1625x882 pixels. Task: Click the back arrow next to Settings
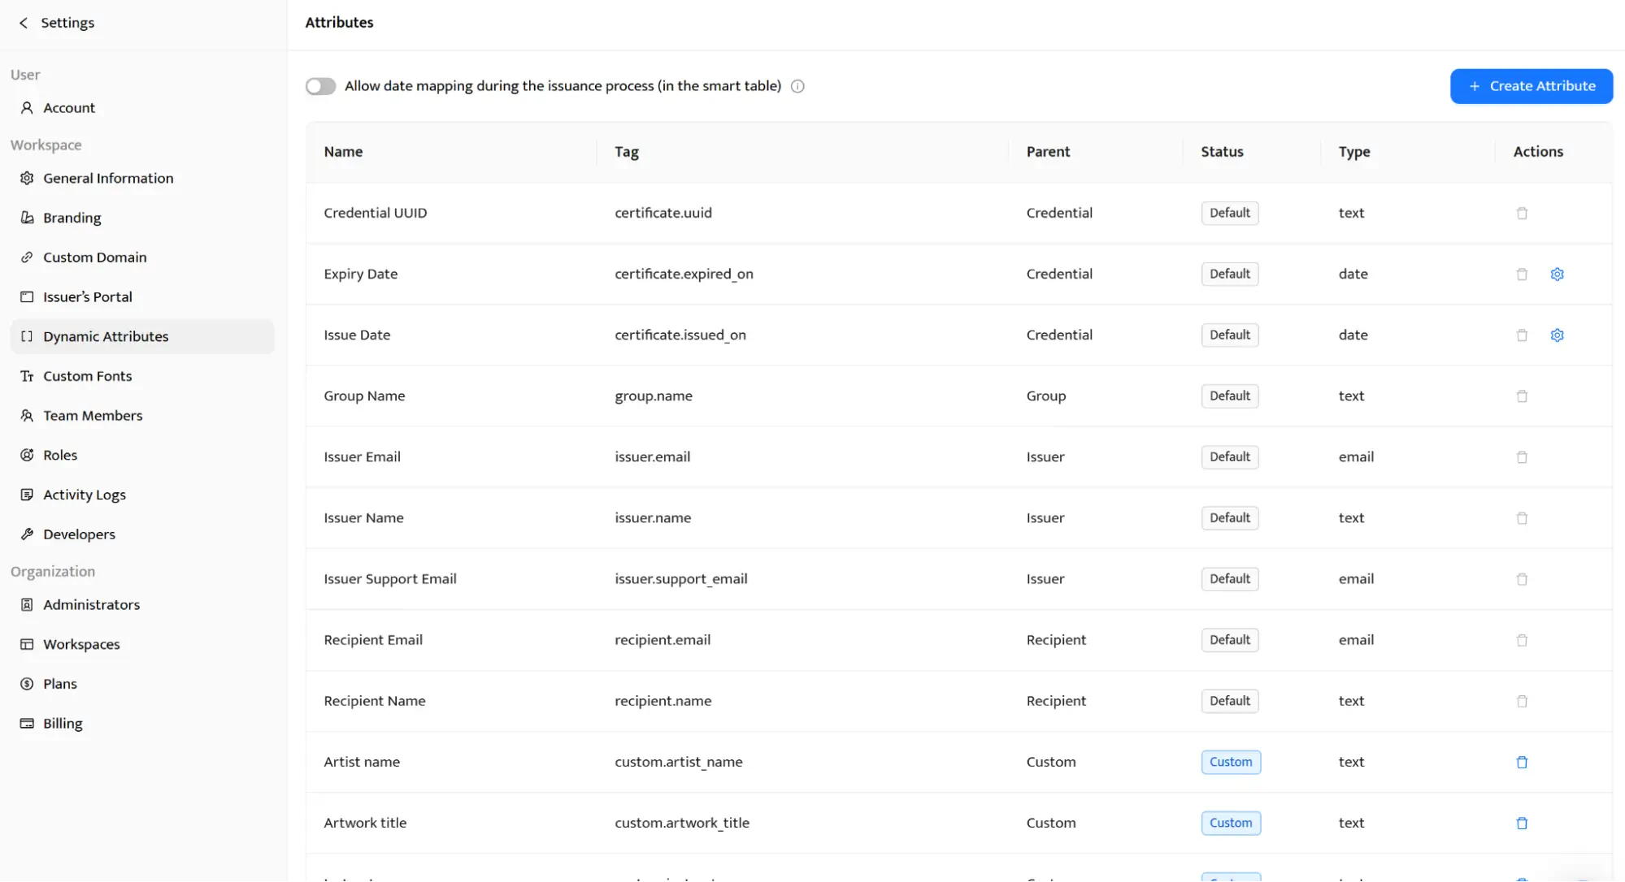click(24, 23)
